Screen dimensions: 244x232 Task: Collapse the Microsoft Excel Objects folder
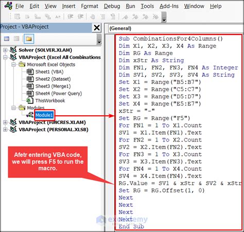pos(13,65)
